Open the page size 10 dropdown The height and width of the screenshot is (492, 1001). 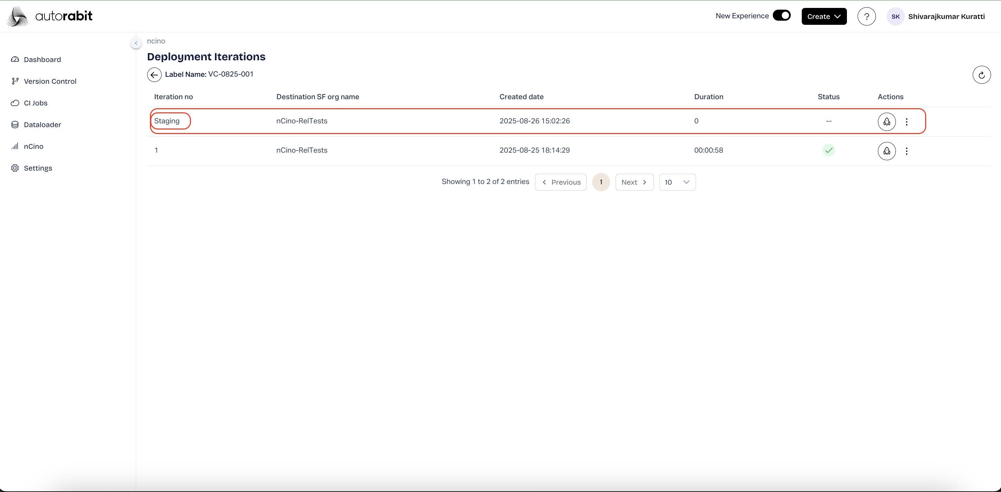click(677, 182)
